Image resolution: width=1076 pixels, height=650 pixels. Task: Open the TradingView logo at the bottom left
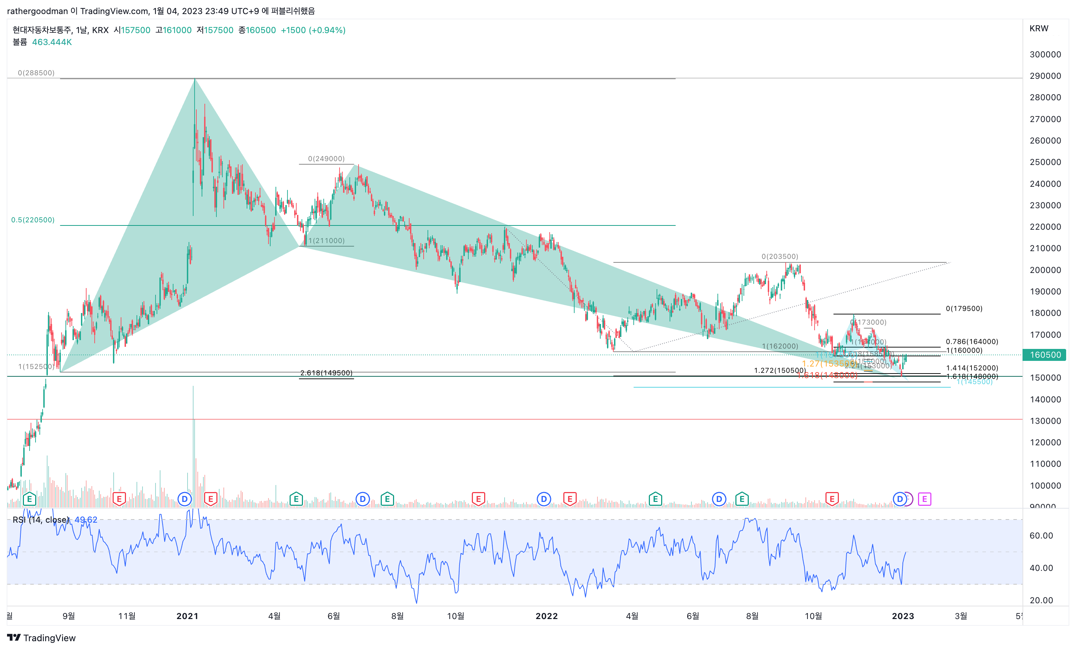42,638
